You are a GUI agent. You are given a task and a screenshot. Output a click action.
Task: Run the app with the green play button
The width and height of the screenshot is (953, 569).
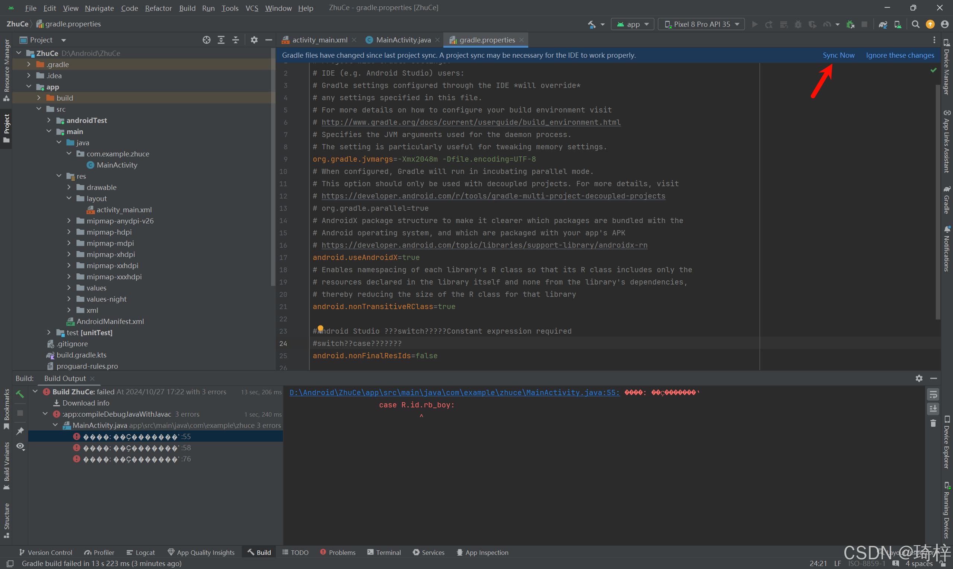755,24
